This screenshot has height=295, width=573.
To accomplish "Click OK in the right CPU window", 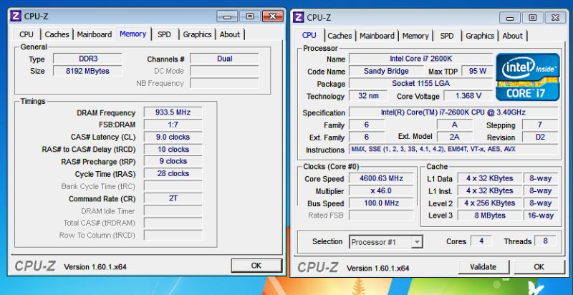I will tap(539, 267).
